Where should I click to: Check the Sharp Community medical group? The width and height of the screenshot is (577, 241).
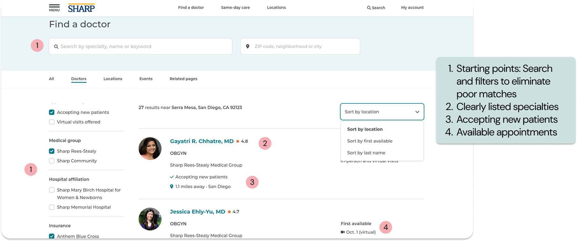point(52,161)
